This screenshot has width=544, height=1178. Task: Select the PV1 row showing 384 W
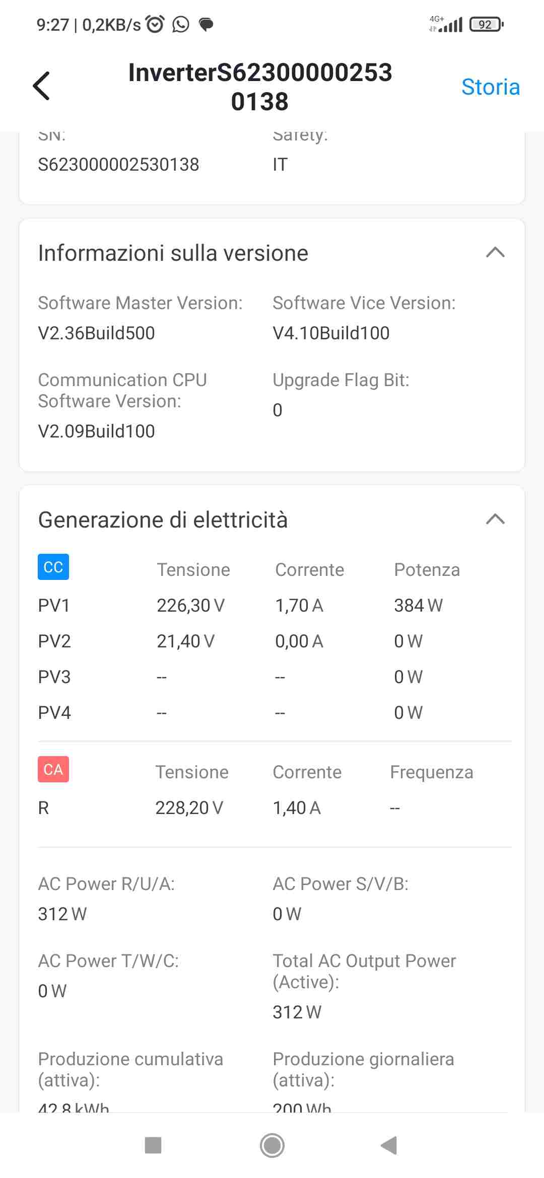[272, 605]
